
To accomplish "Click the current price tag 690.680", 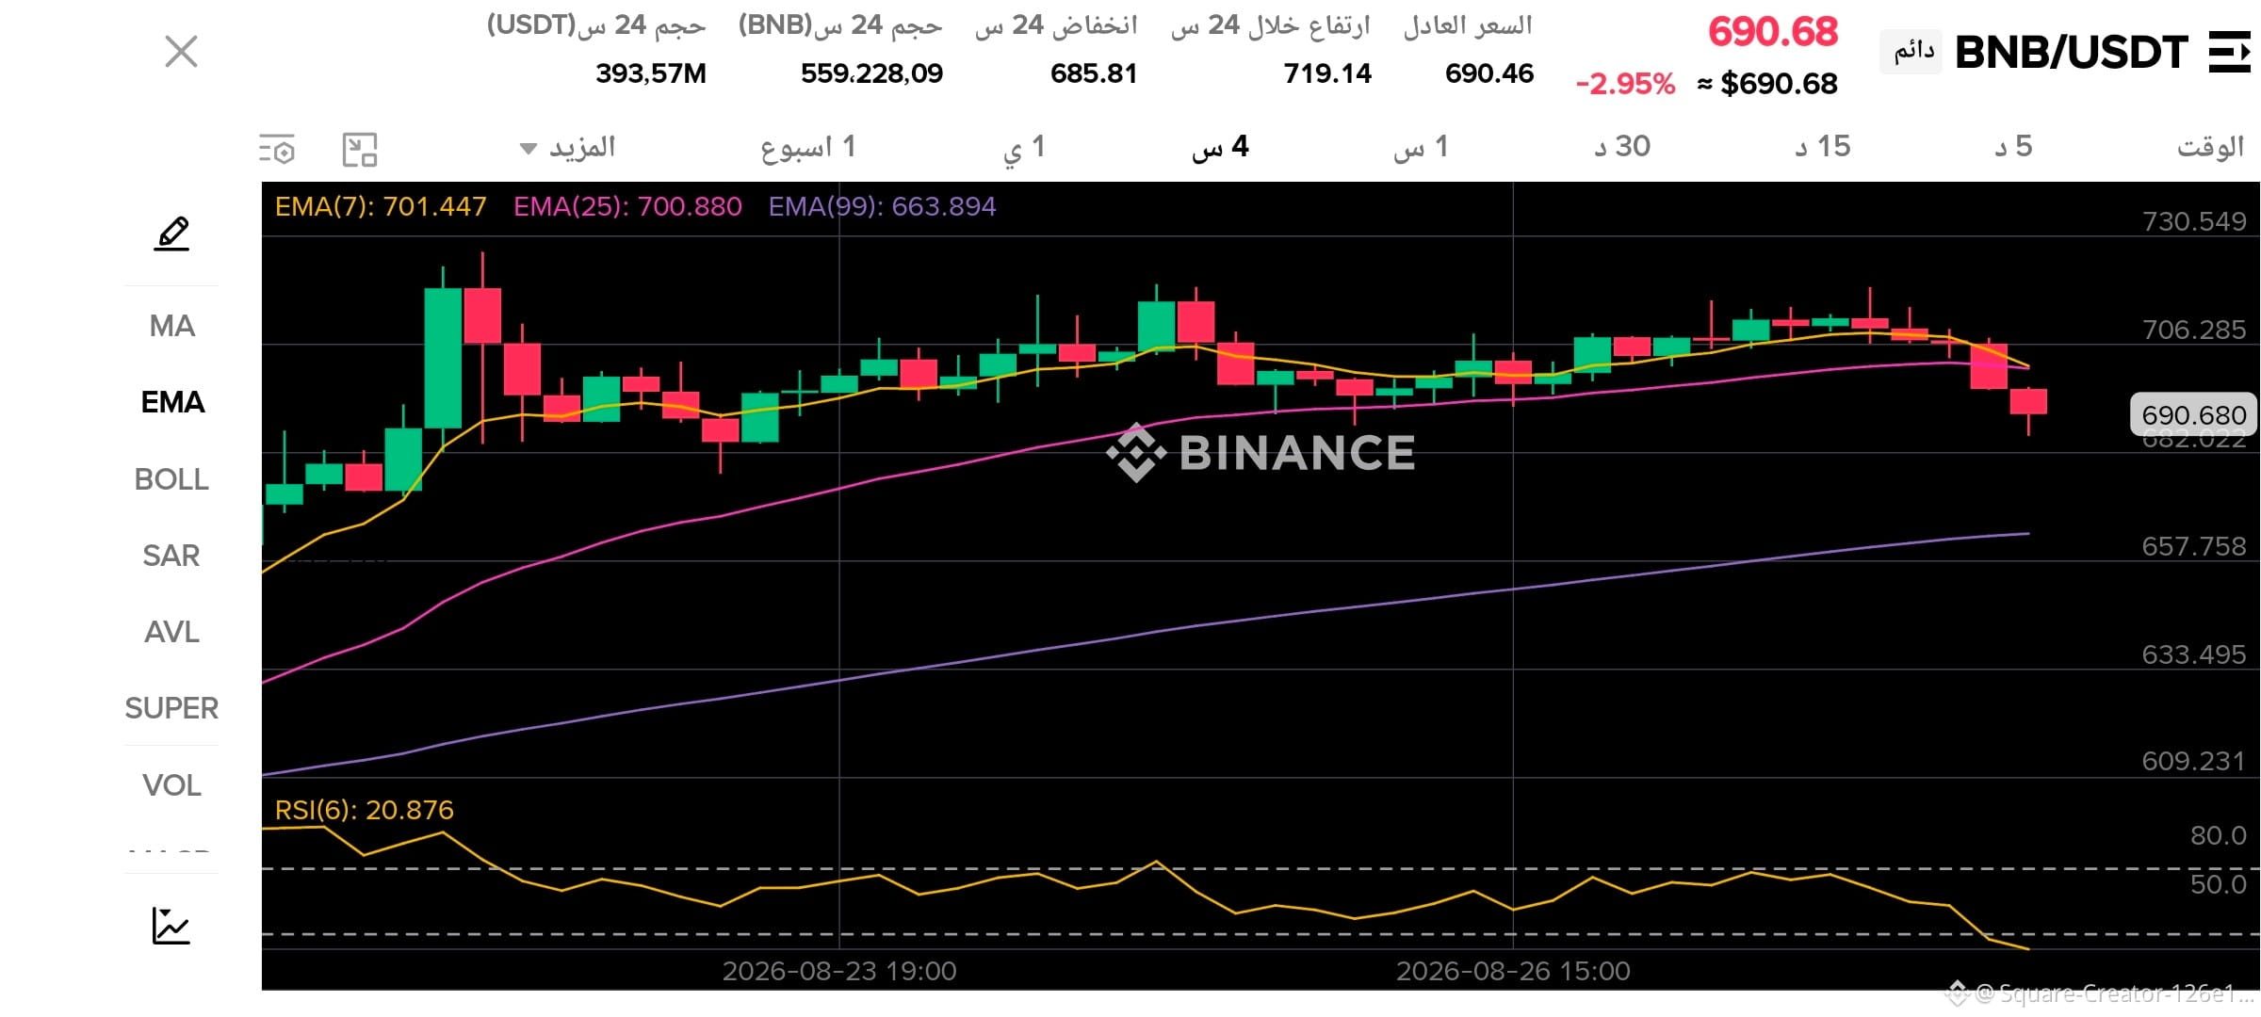I will click(x=2193, y=414).
